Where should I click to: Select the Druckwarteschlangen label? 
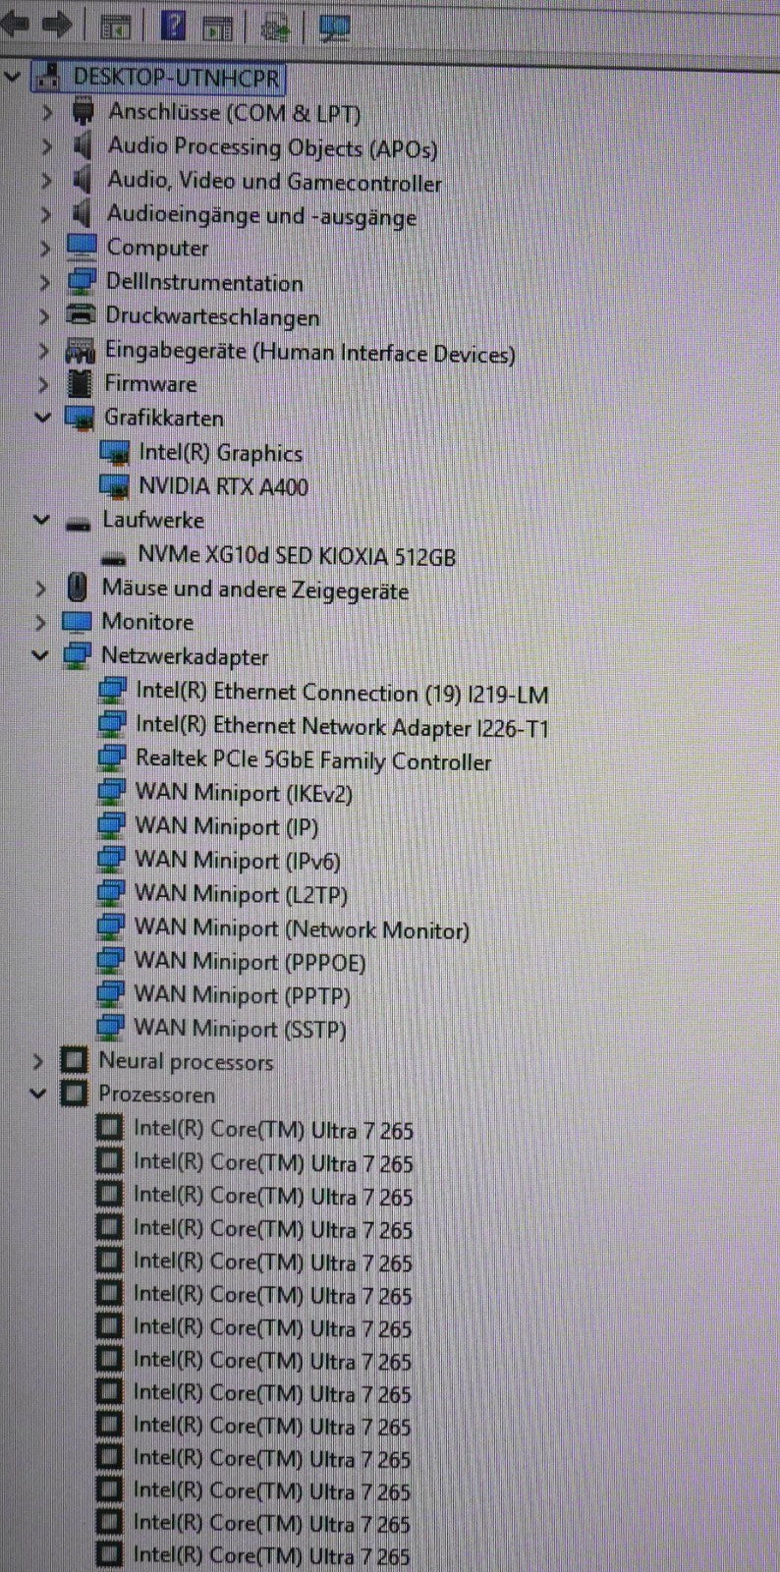pos(212,316)
